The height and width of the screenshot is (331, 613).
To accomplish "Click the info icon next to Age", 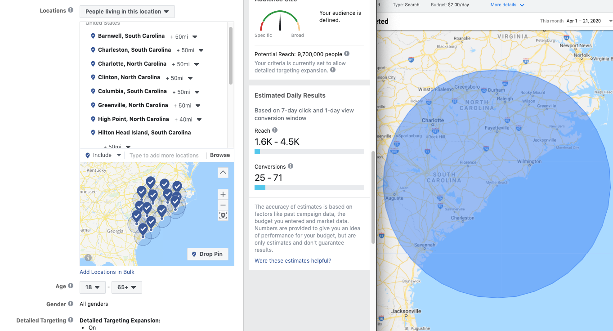I will pyautogui.click(x=71, y=286).
